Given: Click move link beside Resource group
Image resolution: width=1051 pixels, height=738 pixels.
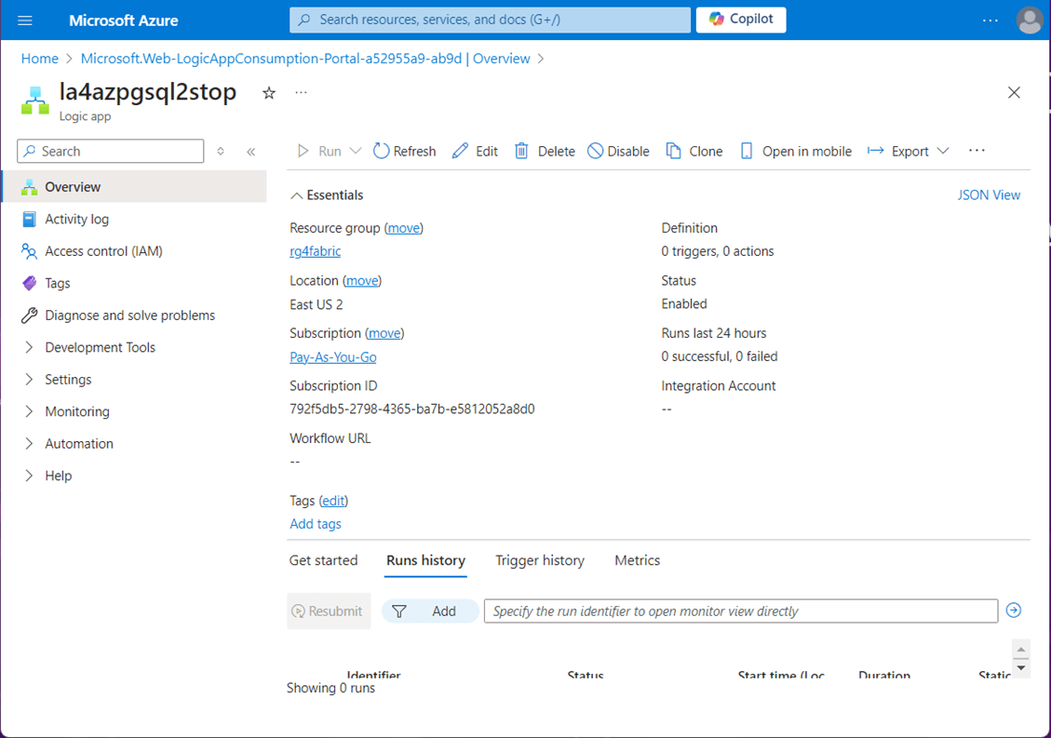Looking at the screenshot, I should (403, 228).
